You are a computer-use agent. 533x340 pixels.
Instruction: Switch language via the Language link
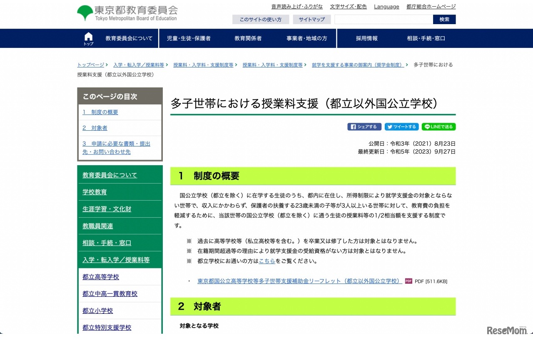pos(386,7)
